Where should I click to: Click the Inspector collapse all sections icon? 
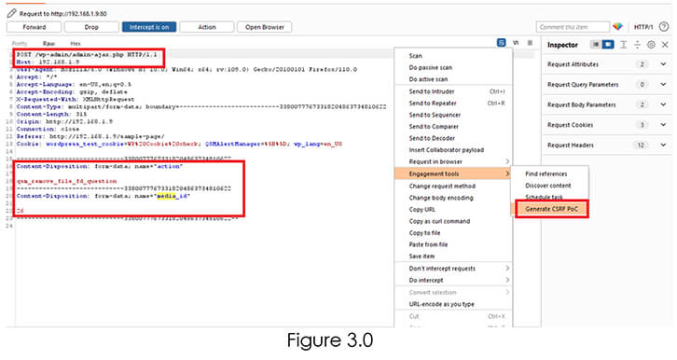637,45
